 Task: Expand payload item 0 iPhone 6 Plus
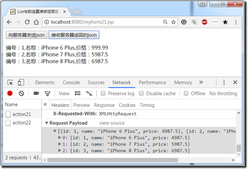point(60,137)
